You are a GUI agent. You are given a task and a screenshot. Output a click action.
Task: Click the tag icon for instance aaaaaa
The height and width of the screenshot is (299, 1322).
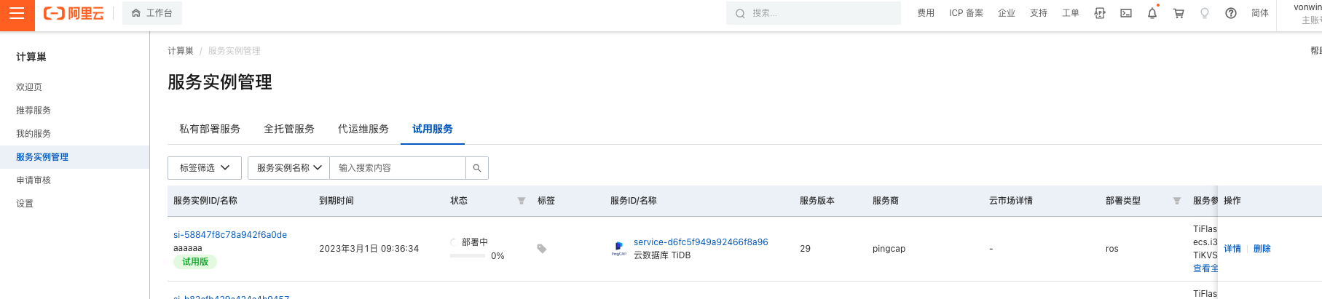[541, 249]
